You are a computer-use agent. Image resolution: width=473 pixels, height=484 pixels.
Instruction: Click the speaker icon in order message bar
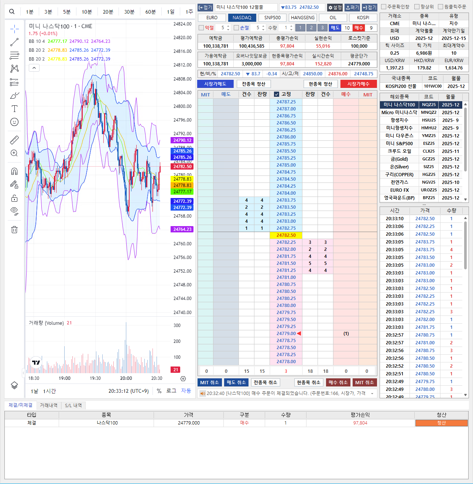202,393
